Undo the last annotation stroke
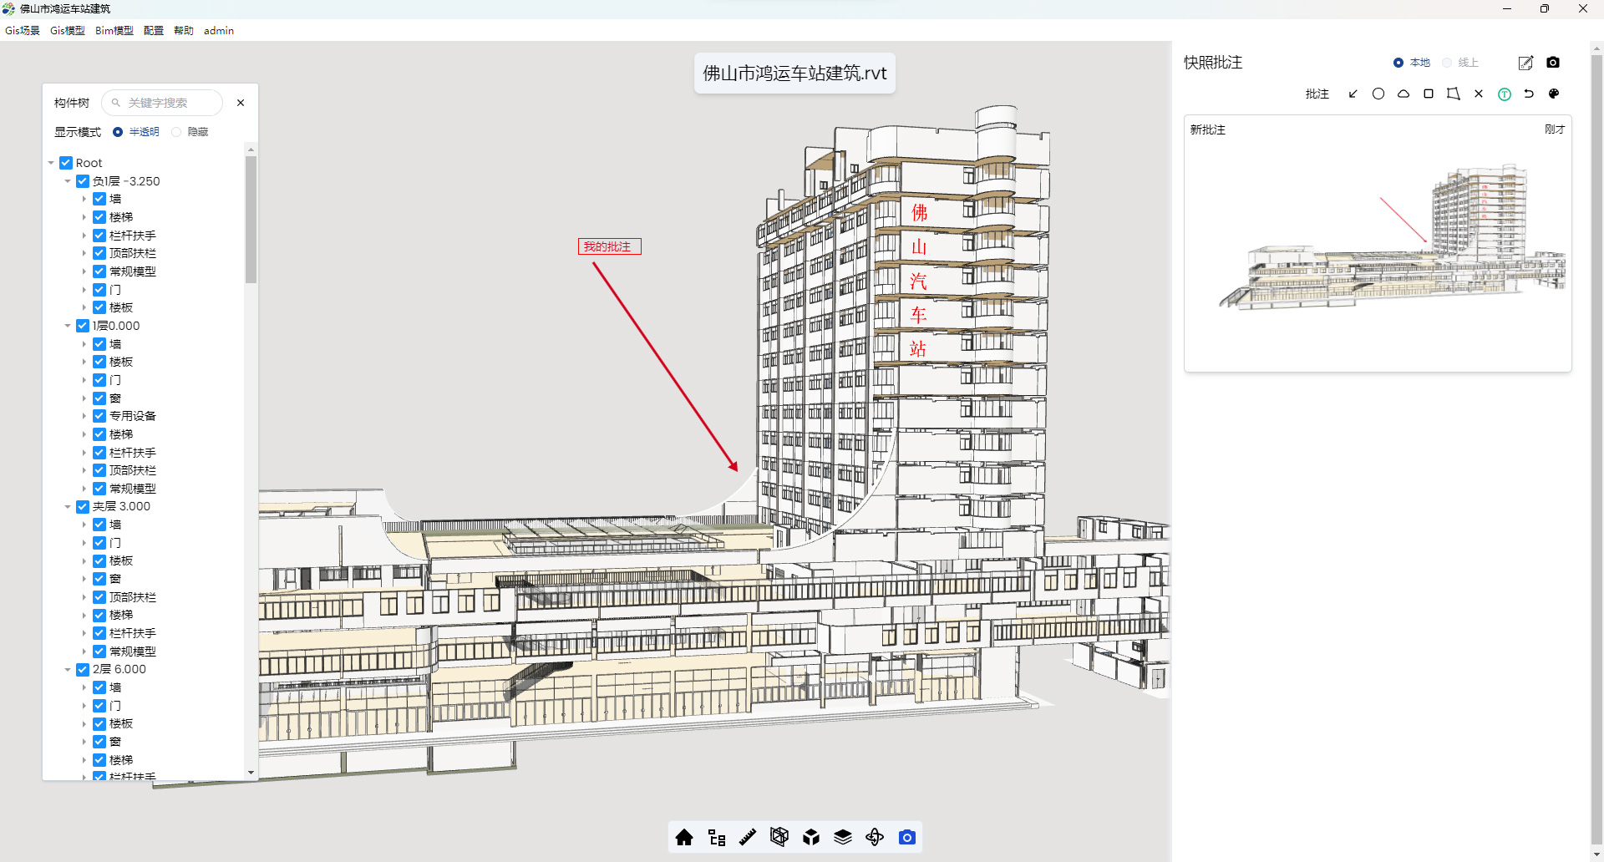The width and height of the screenshot is (1604, 862). [x=1529, y=94]
